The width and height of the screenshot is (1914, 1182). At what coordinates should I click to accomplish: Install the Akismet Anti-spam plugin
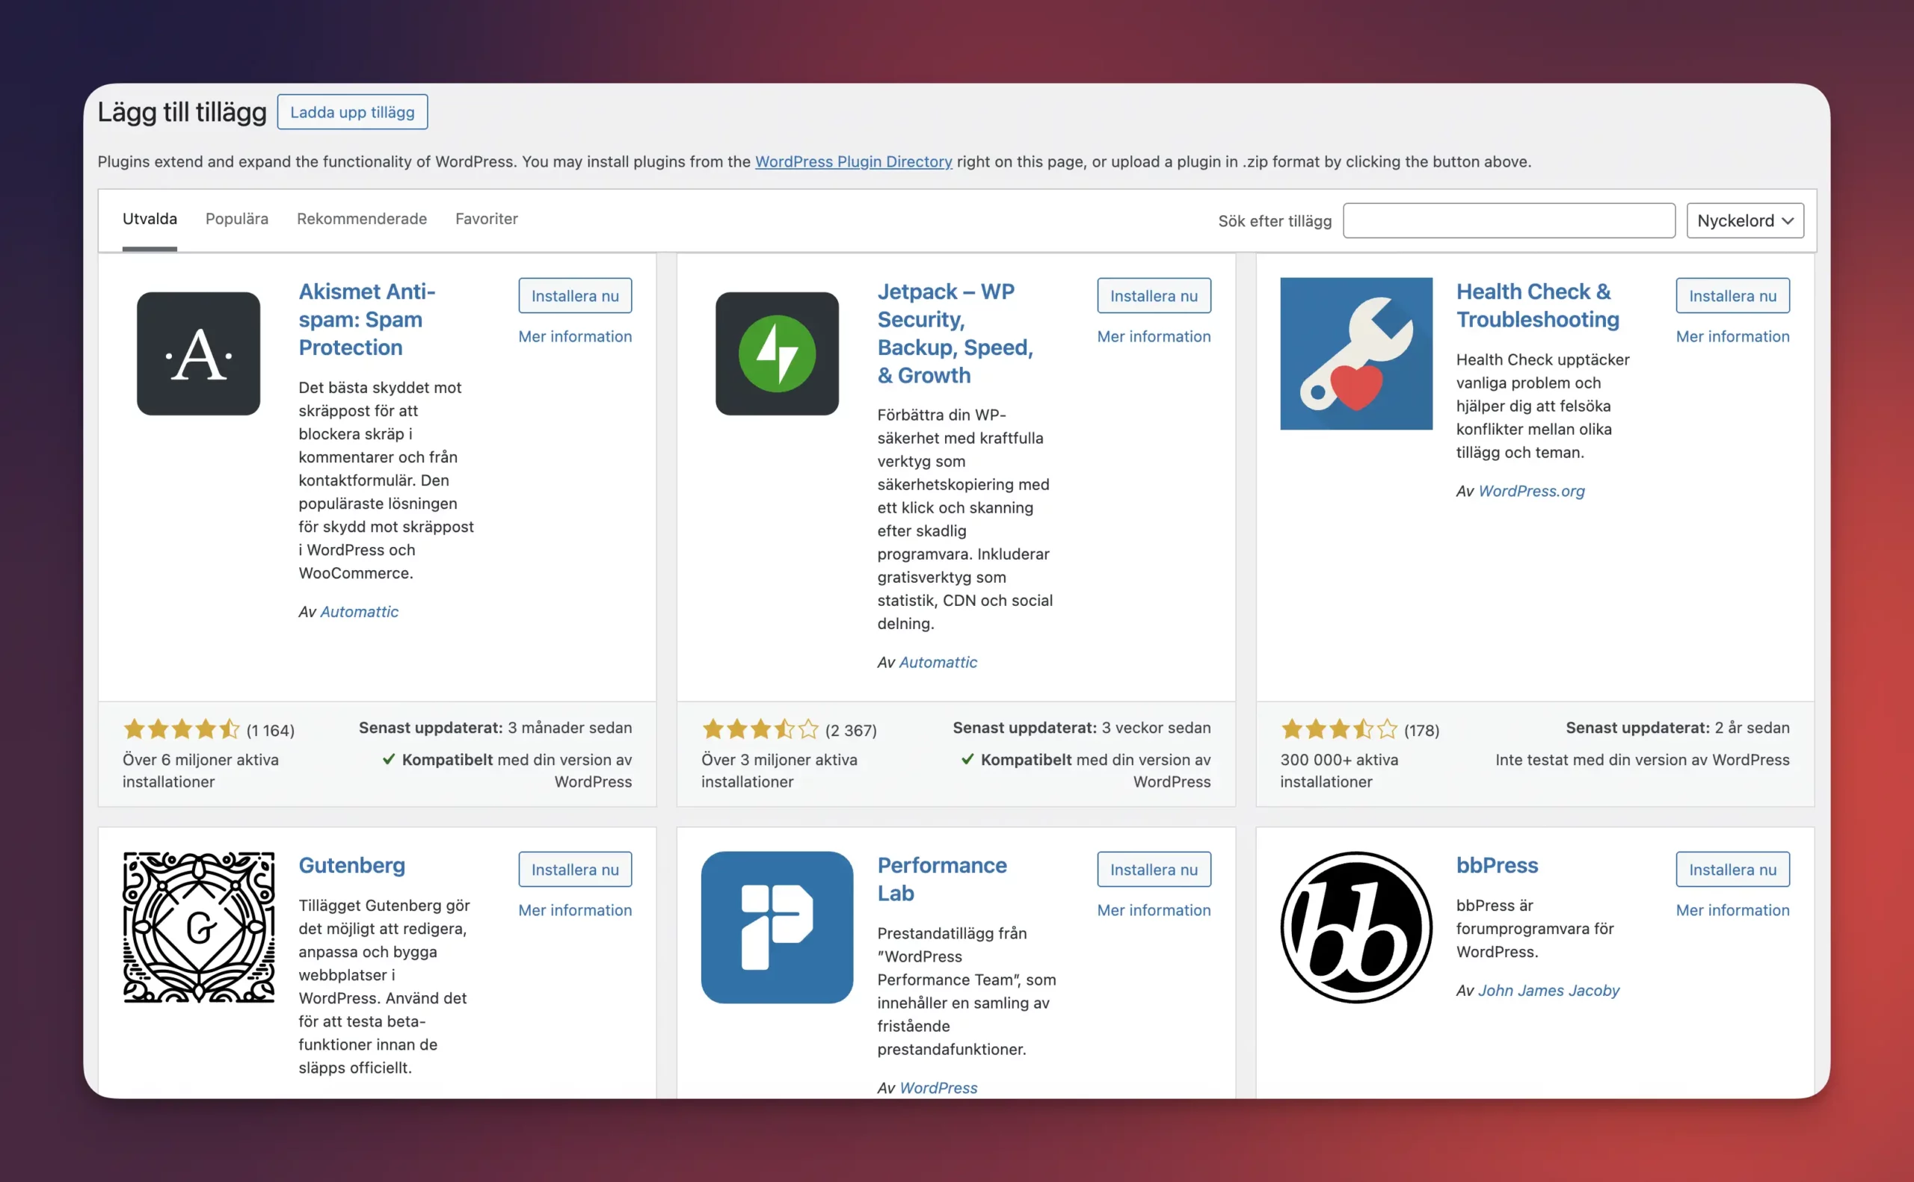(575, 296)
